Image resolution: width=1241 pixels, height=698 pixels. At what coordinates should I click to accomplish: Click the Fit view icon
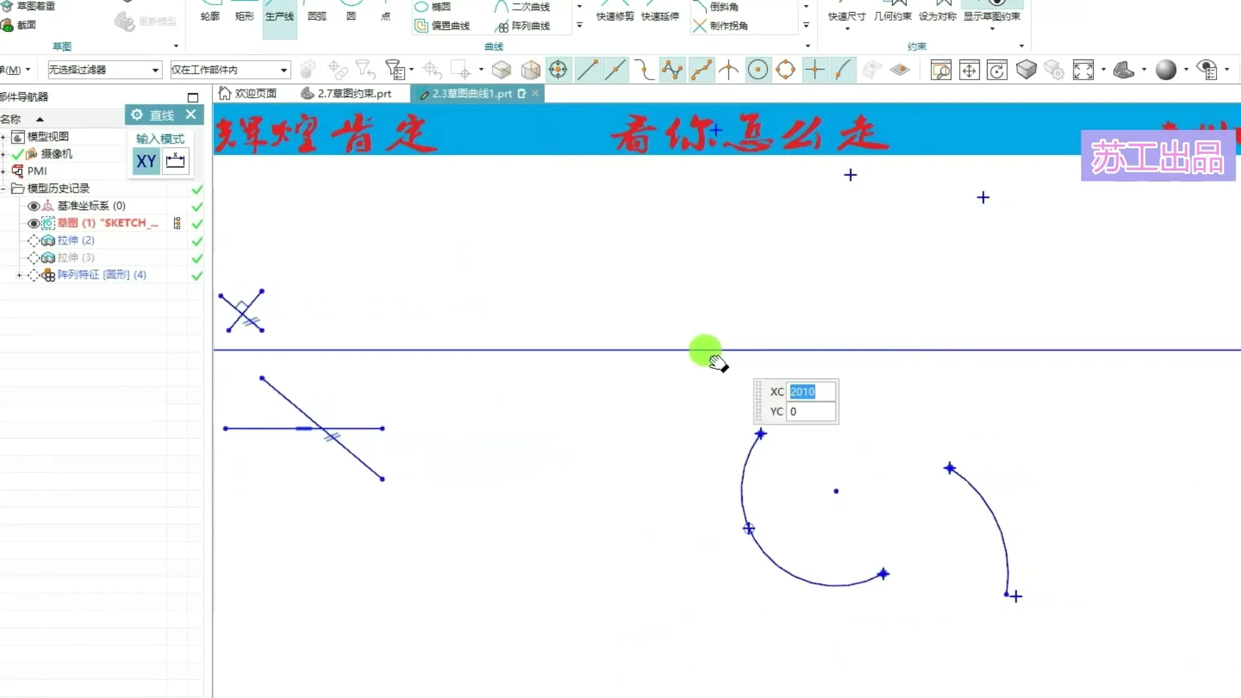1083,70
